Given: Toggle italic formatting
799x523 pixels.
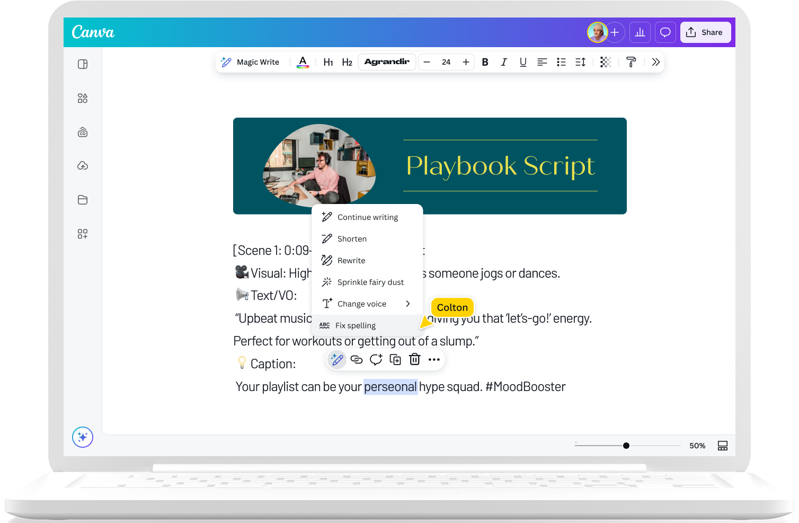Looking at the screenshot, I should coord(504,62).
